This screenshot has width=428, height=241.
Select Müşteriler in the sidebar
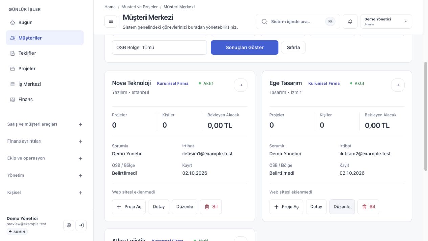[45, 38]
